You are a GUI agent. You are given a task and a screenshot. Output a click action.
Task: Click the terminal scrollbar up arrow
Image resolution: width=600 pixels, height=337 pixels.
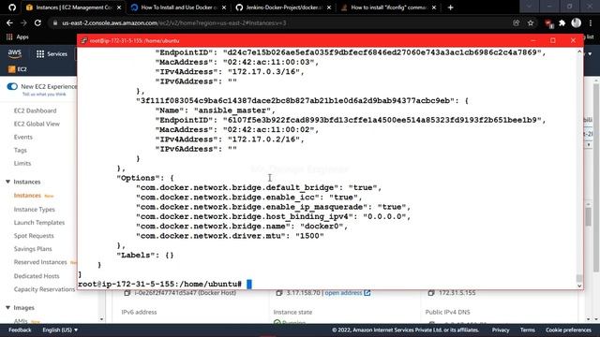(579, 51)
